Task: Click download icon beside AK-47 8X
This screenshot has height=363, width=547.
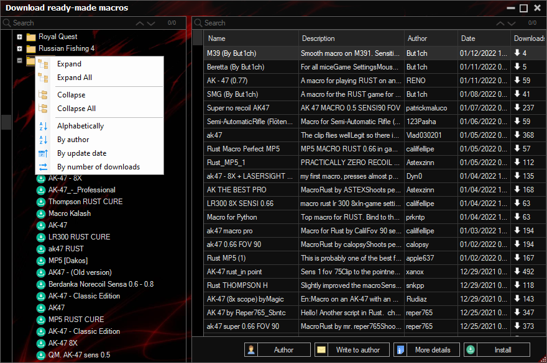Action: [x=41, y=344]
